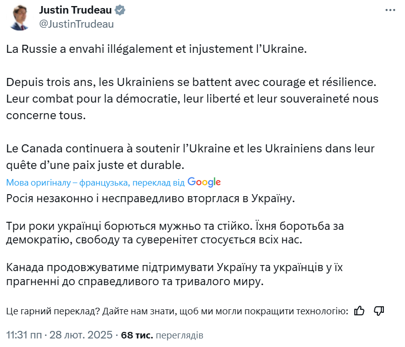Click the French sentence starting "La Russie a envahi"
Screen dimensions: 405x347
pos(156,49)
